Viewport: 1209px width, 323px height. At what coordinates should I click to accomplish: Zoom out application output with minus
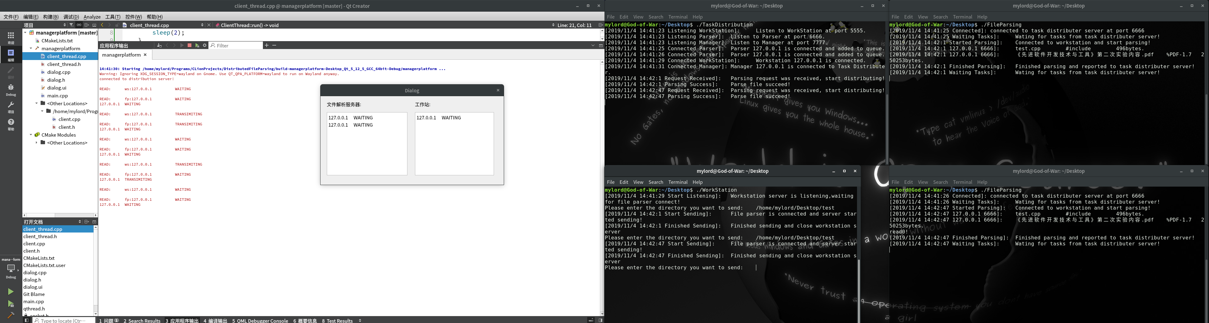point(274,46)
